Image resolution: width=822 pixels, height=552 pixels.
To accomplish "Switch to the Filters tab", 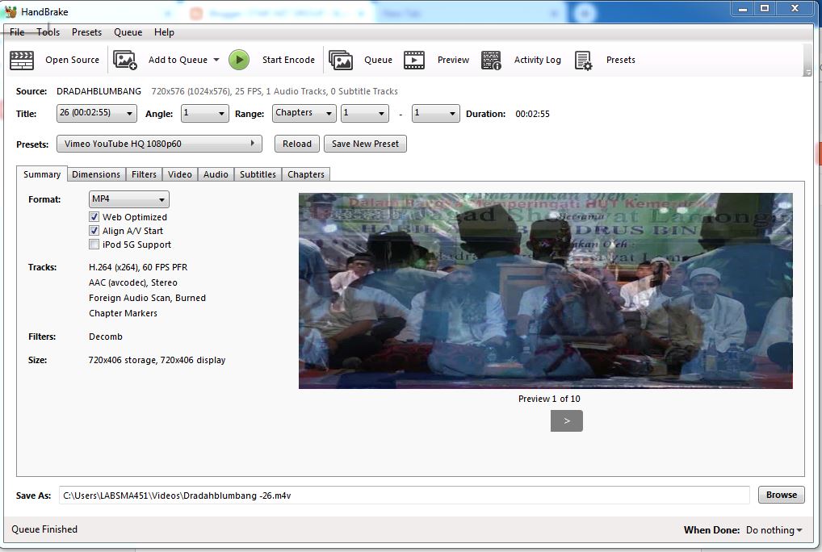I will tap(144, 174).
